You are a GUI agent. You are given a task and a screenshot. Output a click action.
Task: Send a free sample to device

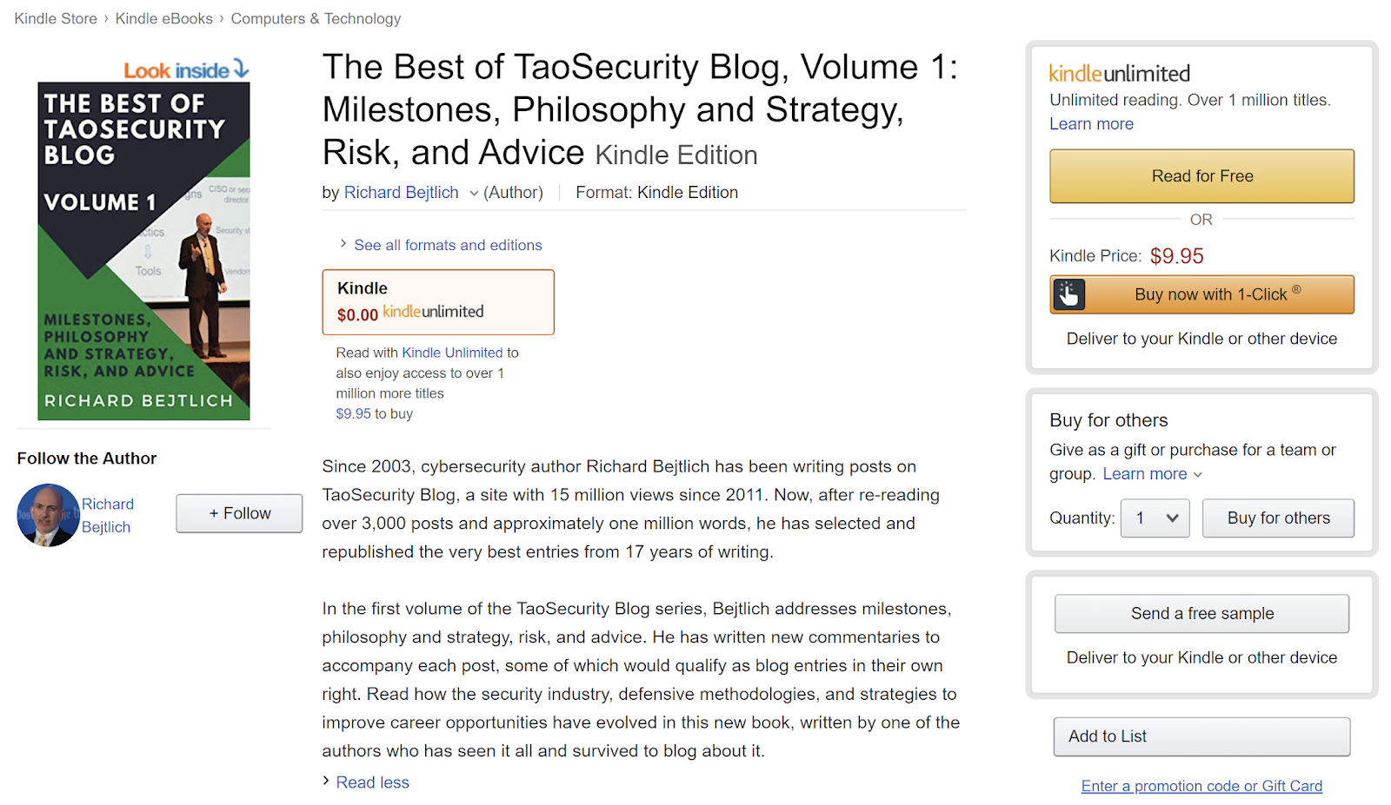(1201, 613)
